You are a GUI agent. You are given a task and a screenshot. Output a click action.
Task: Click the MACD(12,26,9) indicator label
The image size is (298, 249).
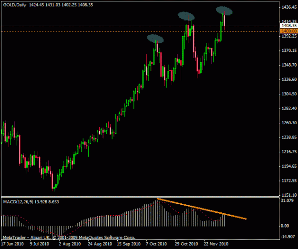(x=18, y=202)
